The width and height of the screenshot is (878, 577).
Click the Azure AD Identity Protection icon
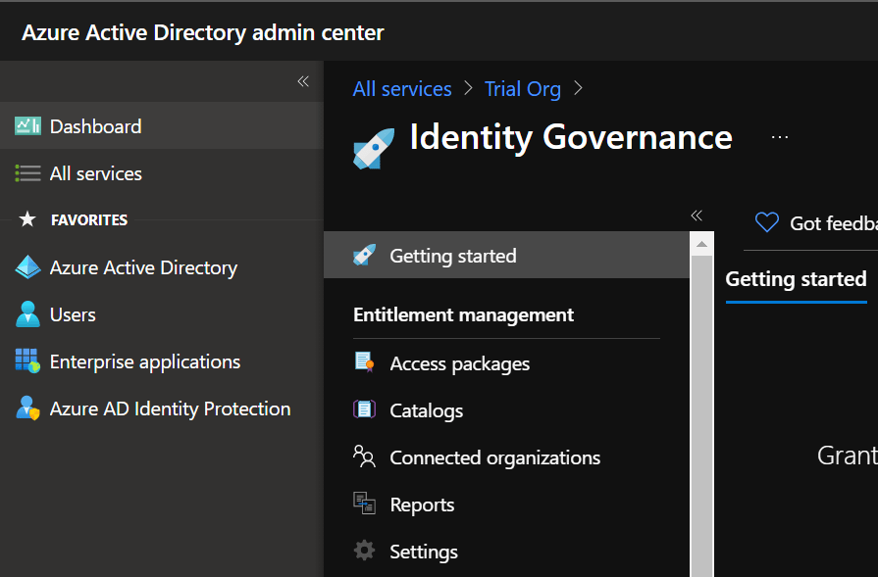(27, 409)
